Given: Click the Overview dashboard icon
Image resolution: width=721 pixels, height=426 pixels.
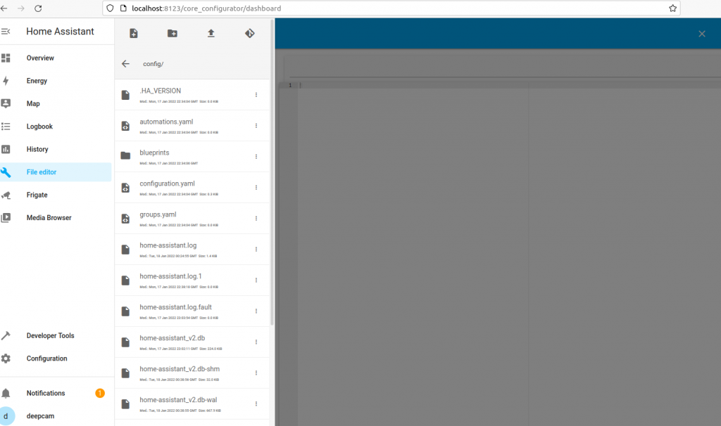Looking at the screenshot, I should 6,58.
